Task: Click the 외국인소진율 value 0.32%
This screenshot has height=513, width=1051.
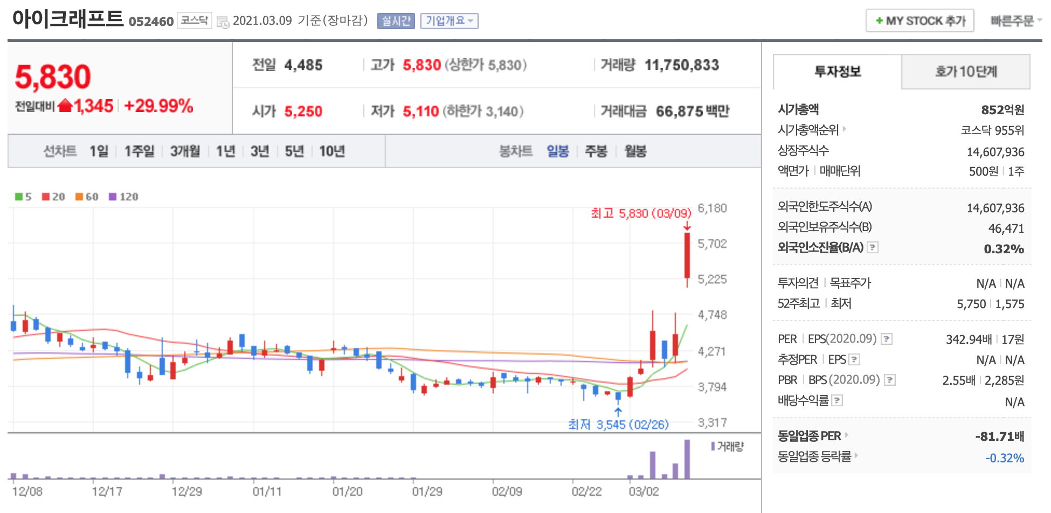Action: coord(1004,249)
